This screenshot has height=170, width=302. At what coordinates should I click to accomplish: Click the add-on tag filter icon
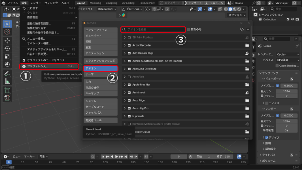click(242, 29)
